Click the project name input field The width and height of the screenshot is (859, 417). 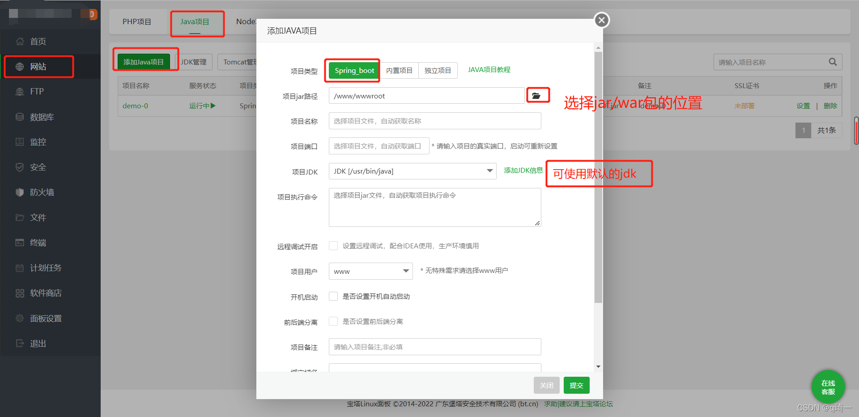click(x=435, y=121)
